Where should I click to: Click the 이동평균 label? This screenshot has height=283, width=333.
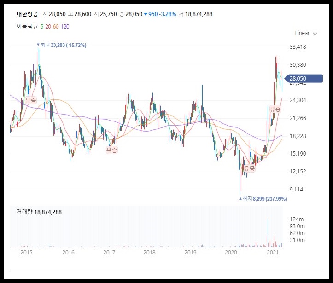(x=27, y=27)
